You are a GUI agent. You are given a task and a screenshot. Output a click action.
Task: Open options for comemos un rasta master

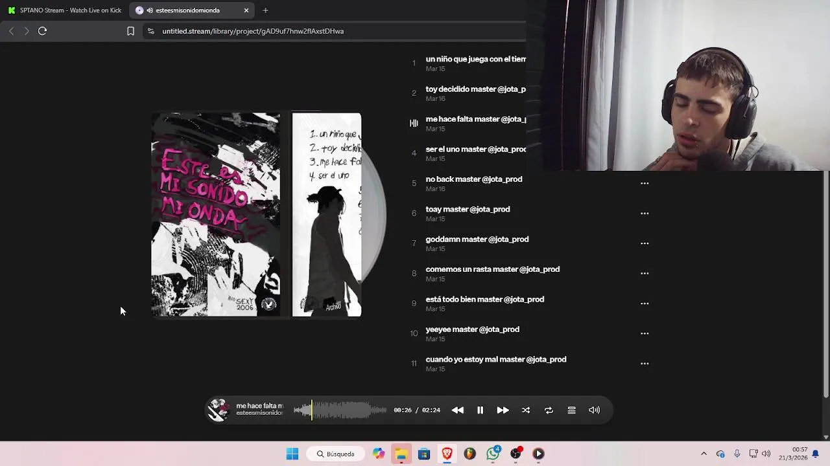click(645, 273)
